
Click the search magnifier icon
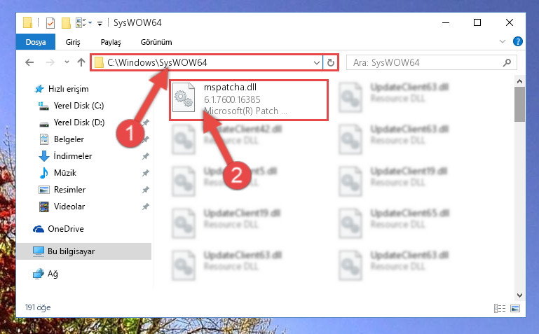point(507,62)
